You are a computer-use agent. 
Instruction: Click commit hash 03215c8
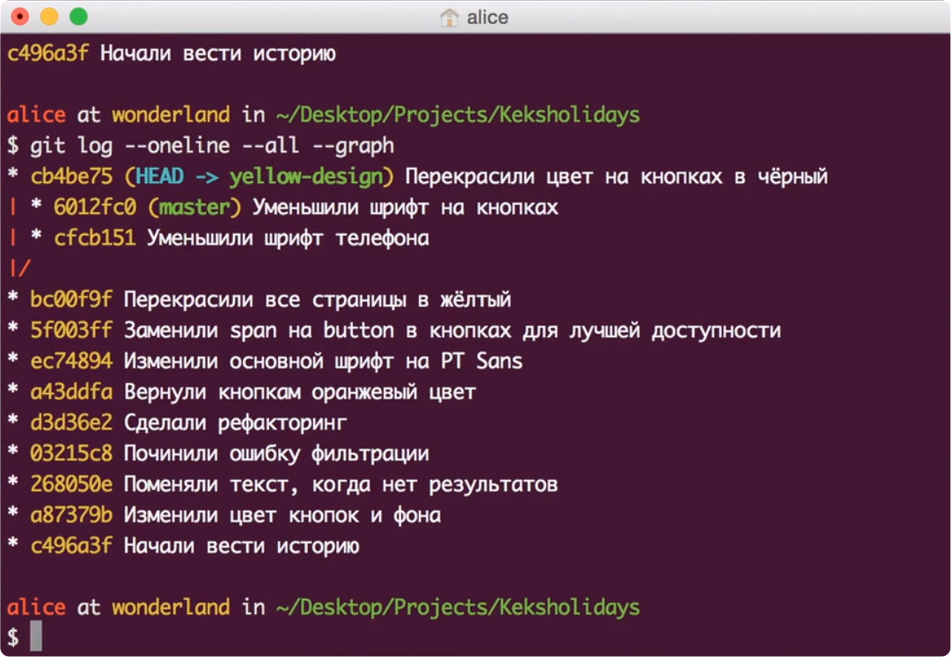pyautogui.click(x=71, y=454)
